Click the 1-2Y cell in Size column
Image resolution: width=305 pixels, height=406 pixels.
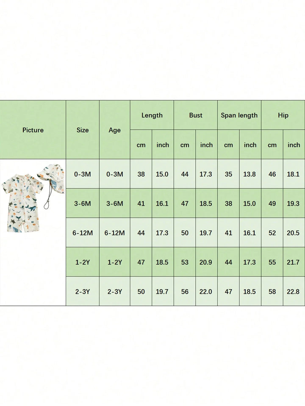83,262
